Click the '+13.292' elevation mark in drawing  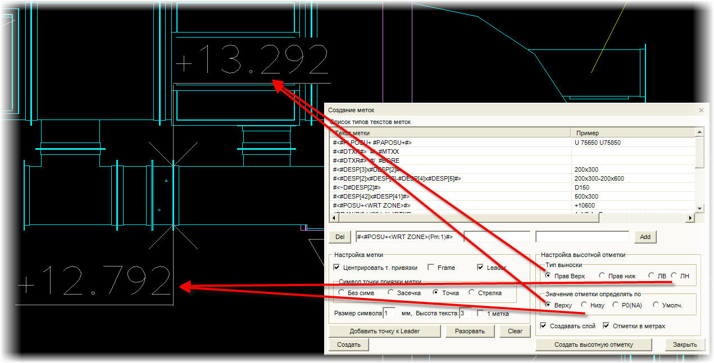[x=252, y=59]
